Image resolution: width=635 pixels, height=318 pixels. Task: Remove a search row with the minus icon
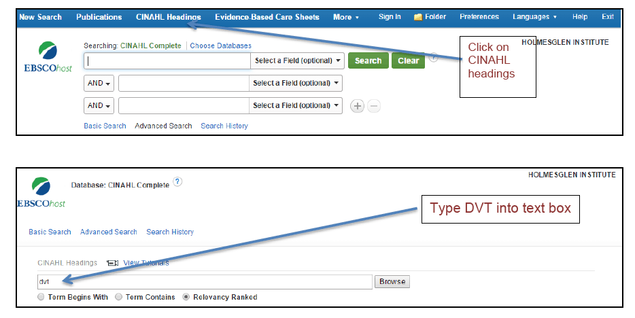click(x=374, y=106)
